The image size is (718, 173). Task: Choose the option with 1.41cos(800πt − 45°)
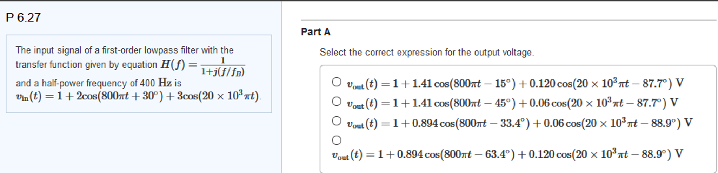336,102
